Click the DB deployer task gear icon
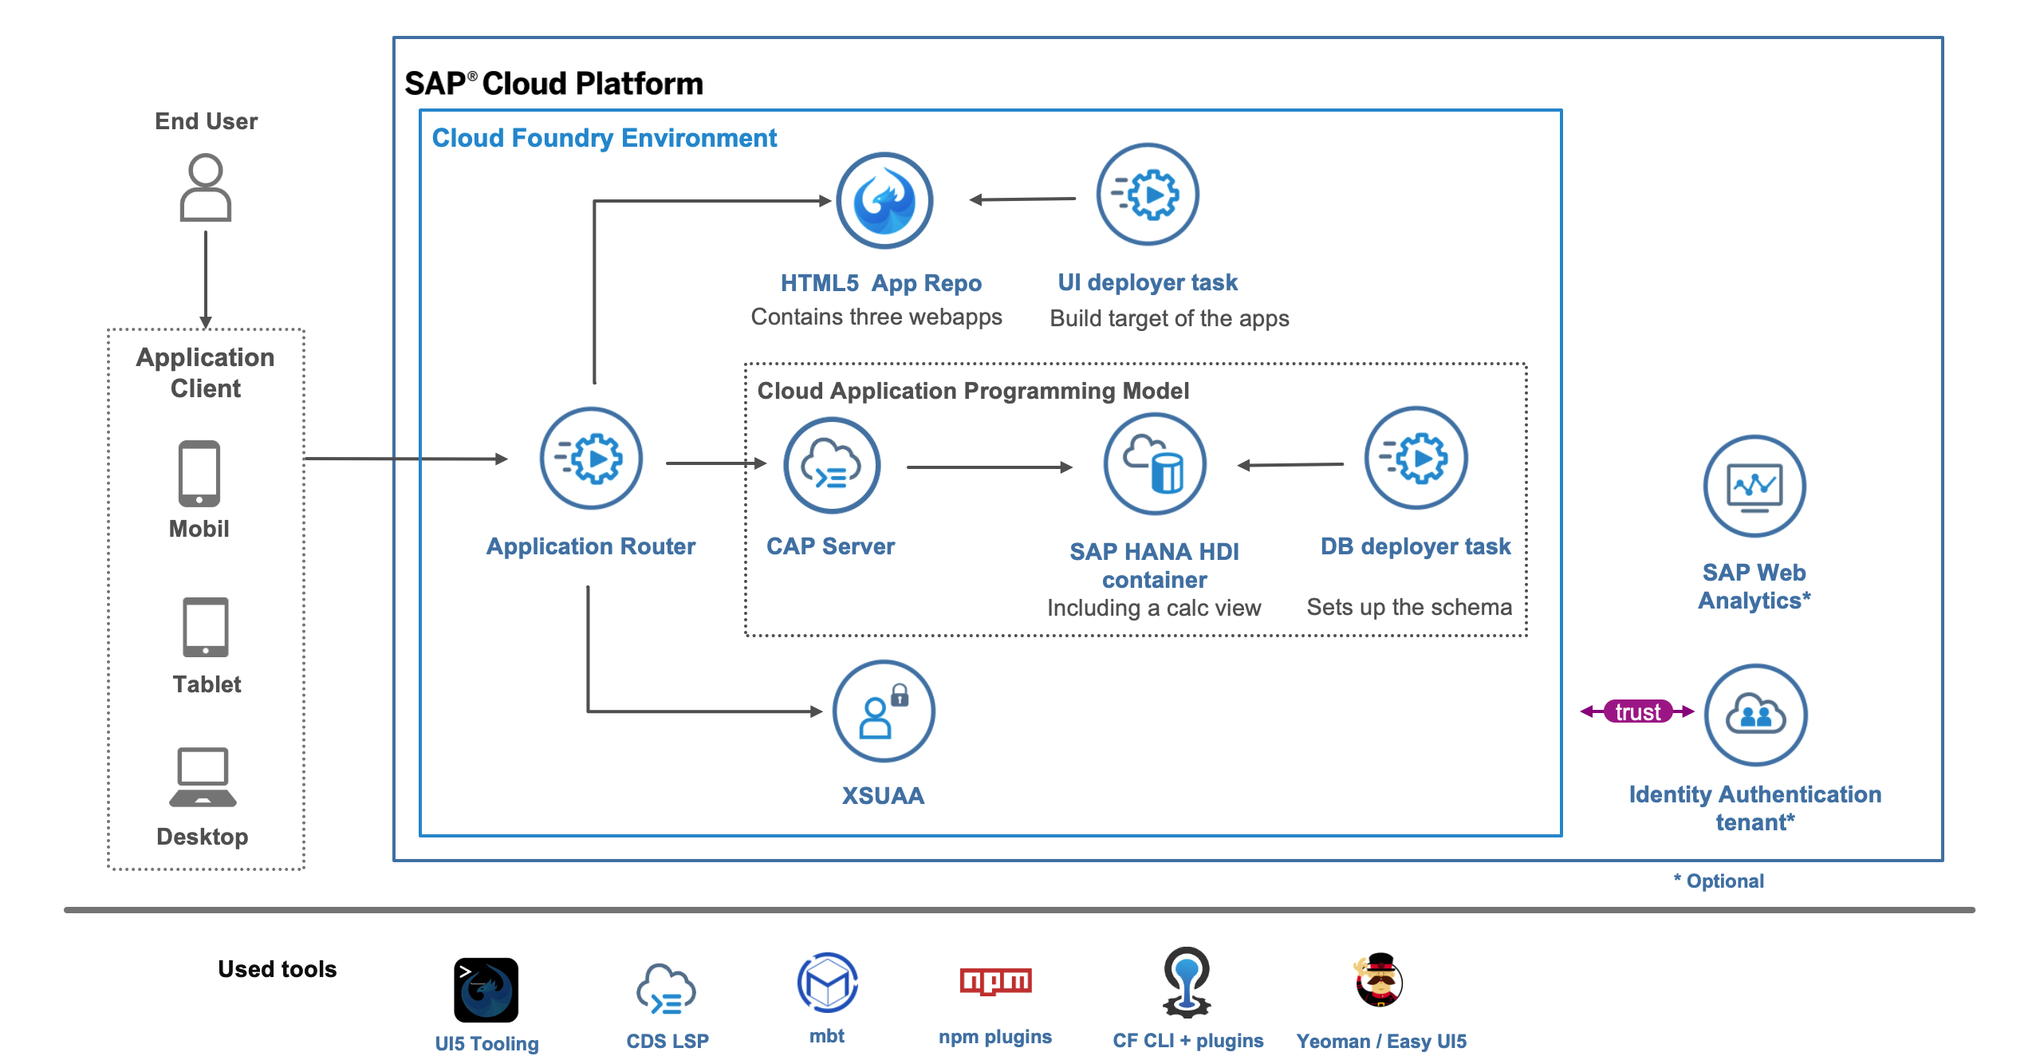The height and width of the screenshot is (1056, 2036). 1416,457
